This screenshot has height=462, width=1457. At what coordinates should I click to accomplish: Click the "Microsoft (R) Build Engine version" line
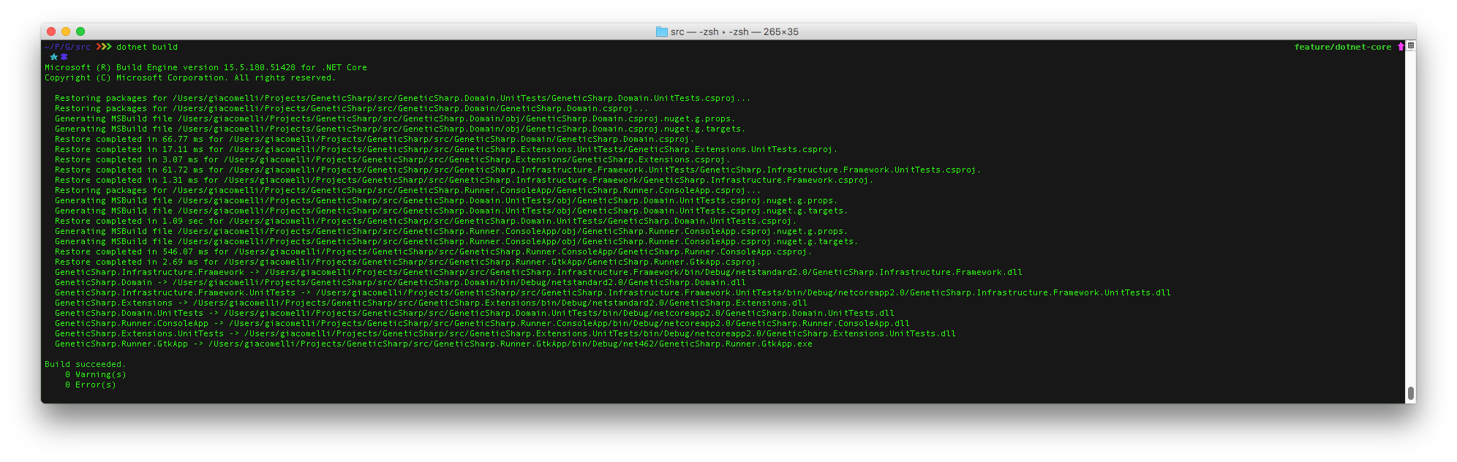[x=206, y=67]
